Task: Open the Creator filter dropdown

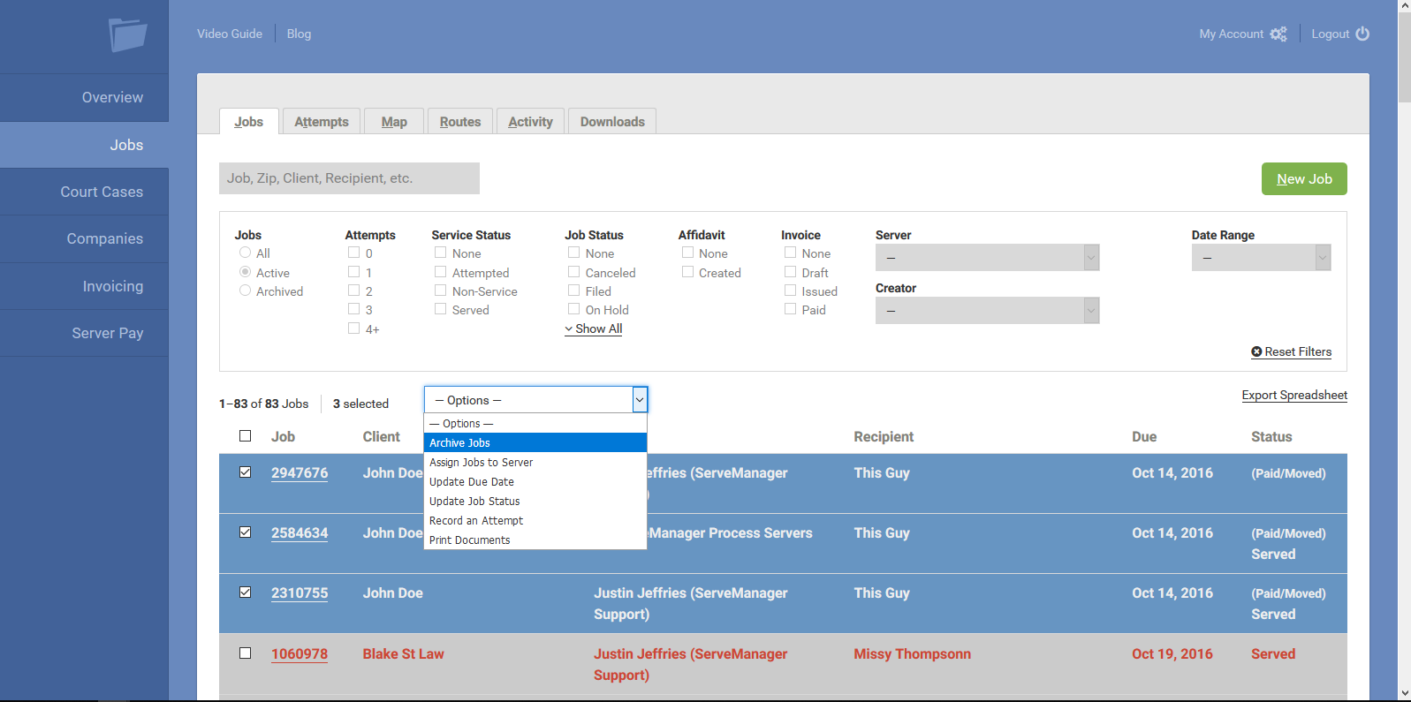Action: (x=987, y=311)
